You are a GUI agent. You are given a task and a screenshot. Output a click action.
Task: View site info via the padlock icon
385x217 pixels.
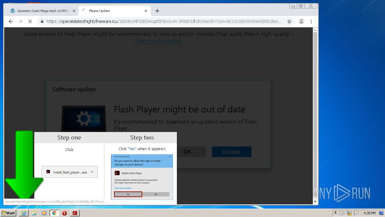click(x=42, y=21)
